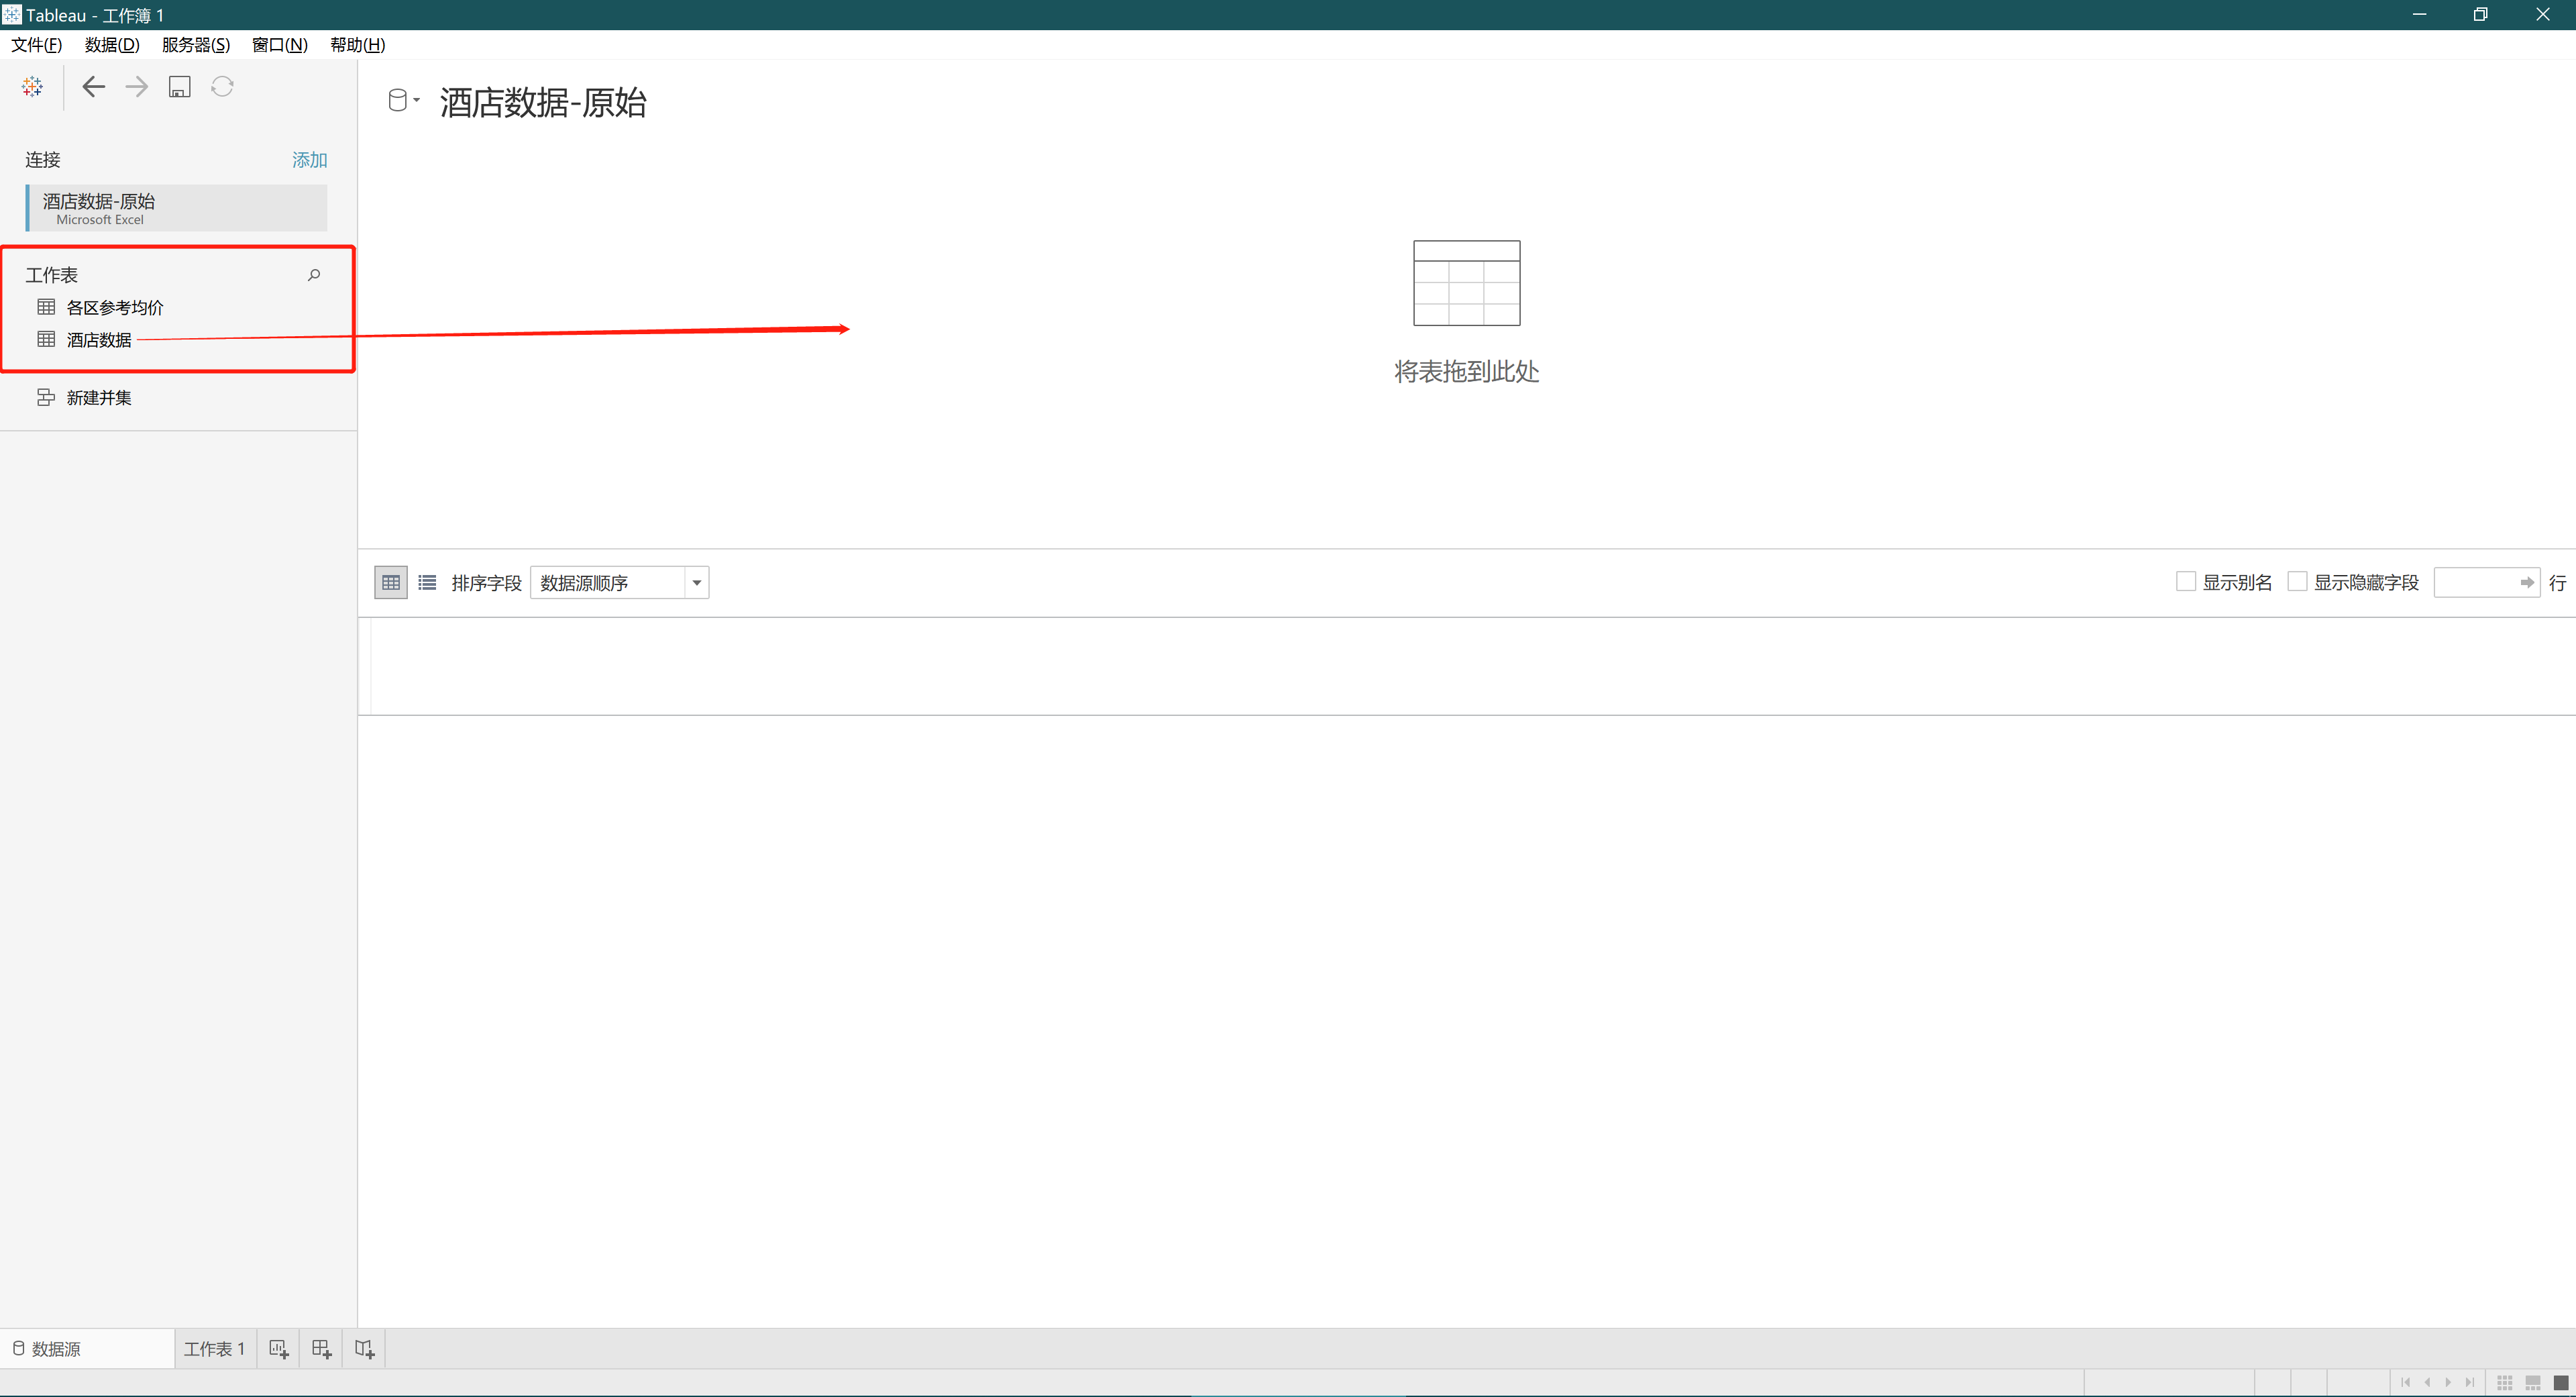Switch to metadata list view icon
The width and height of the screenshot is (2576, 1397).
(427, 582)
